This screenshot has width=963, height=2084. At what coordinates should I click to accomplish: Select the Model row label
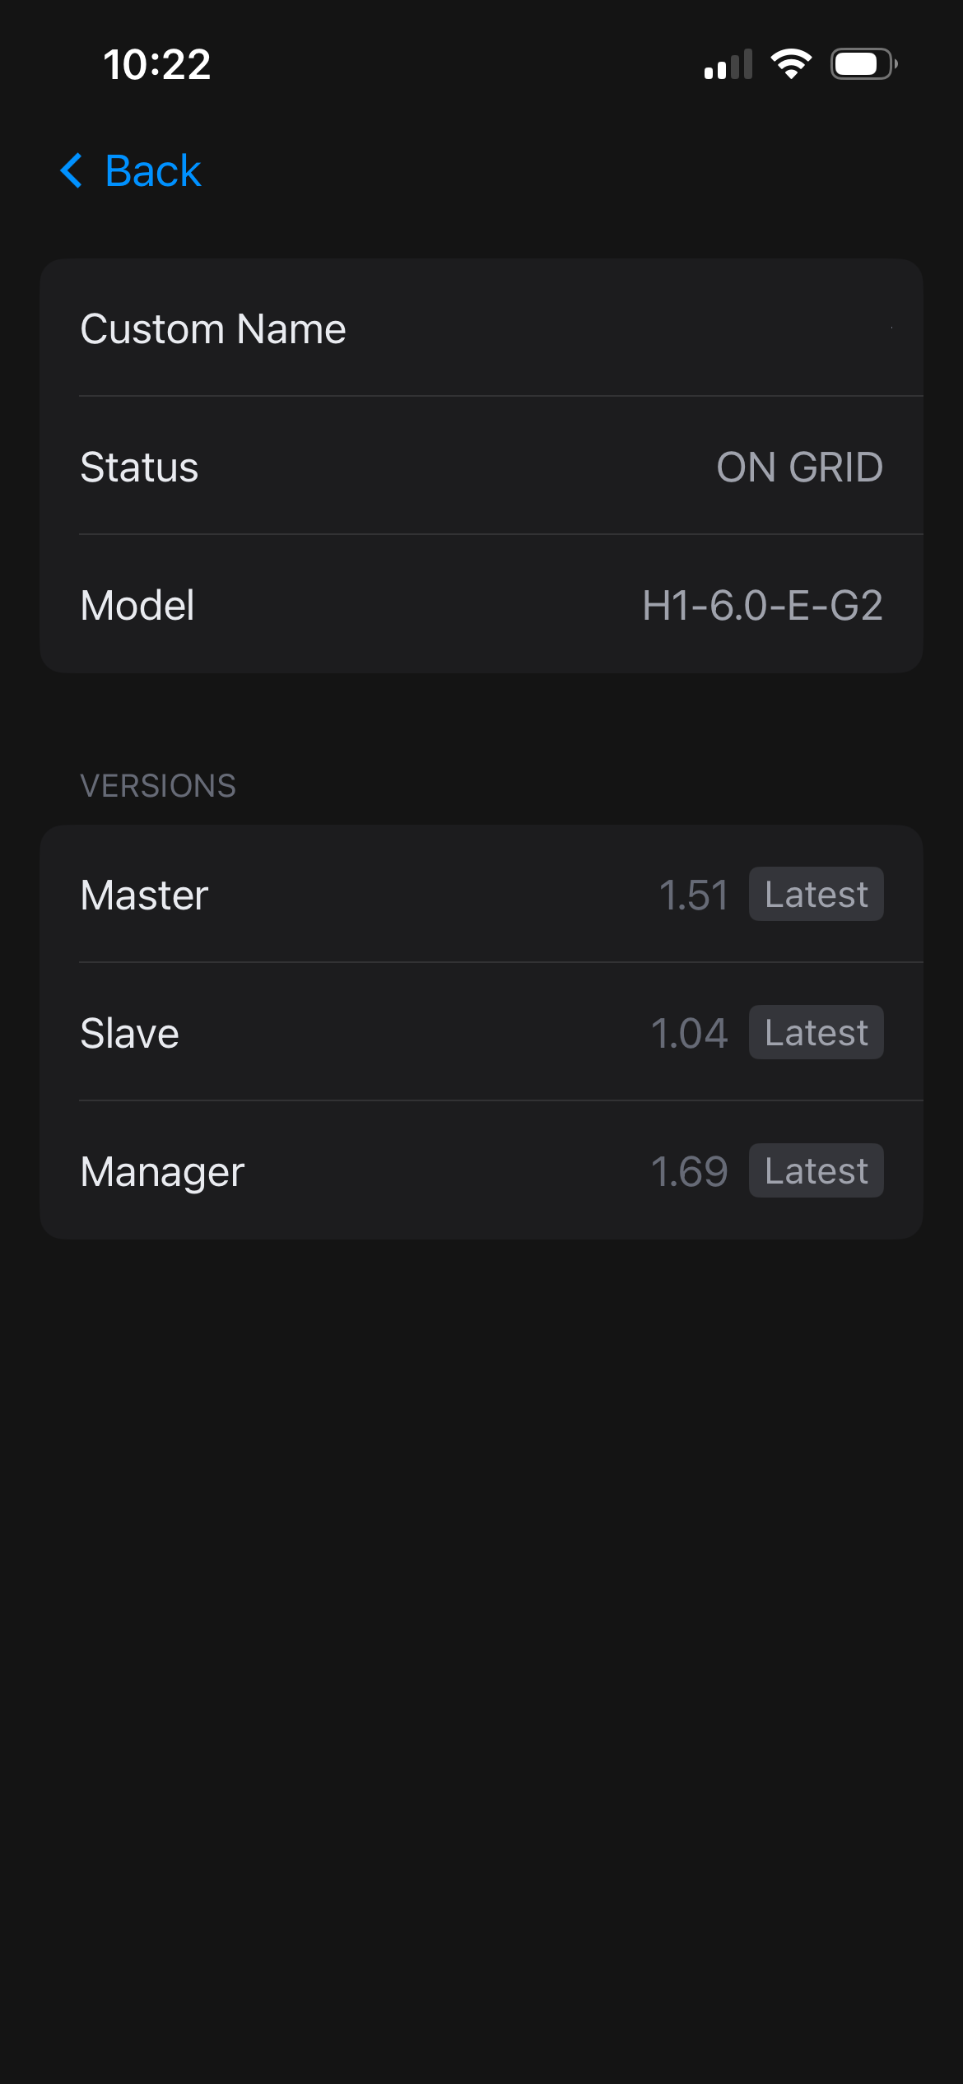(137, 606)
